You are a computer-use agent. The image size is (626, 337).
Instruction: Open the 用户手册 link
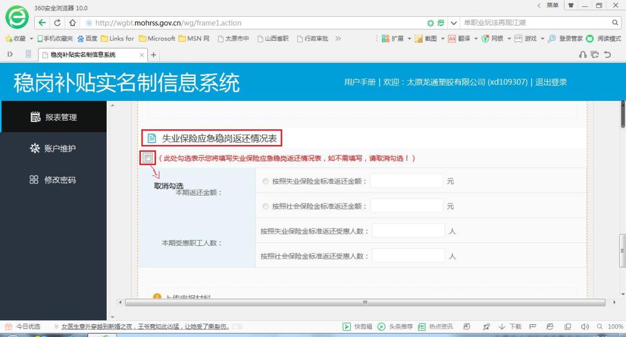(x=360, y=82)
